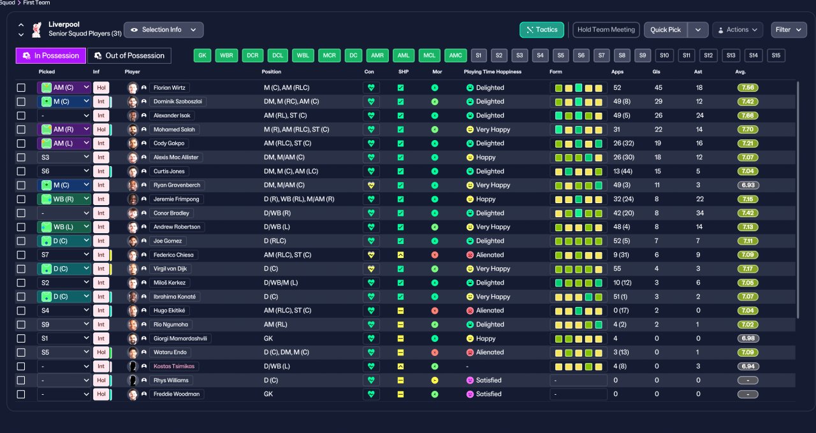Switch to Out of Possession tab
Screen dimensions: 816x433
tap(129, 55)
